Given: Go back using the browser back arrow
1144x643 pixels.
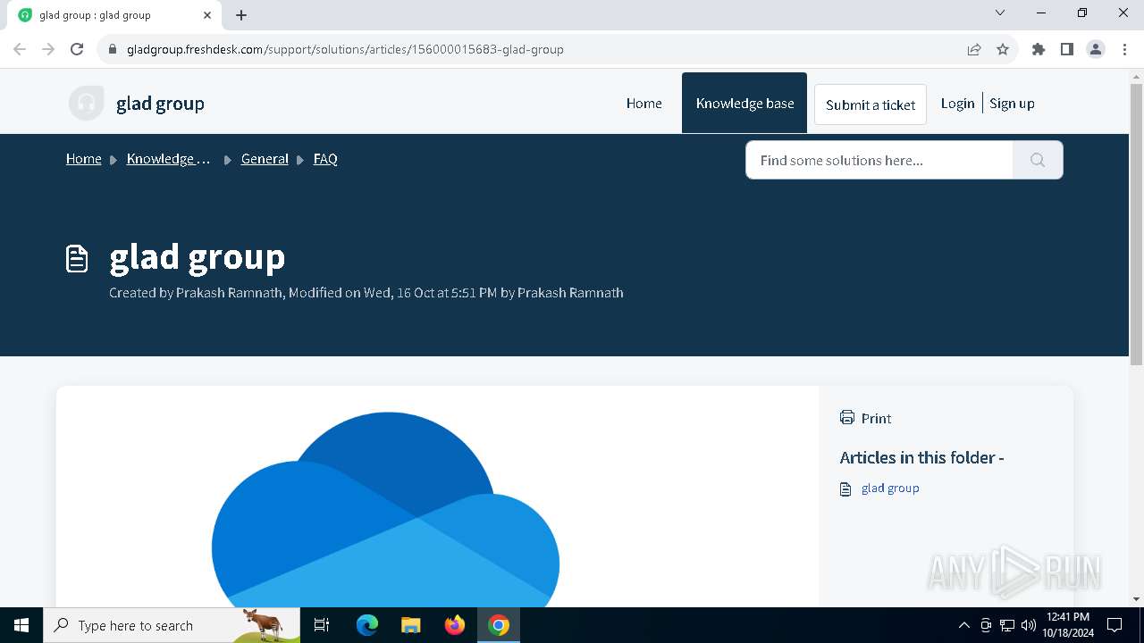Looking at the screenshot, I should pyautogui.click(x=20, y=49).
